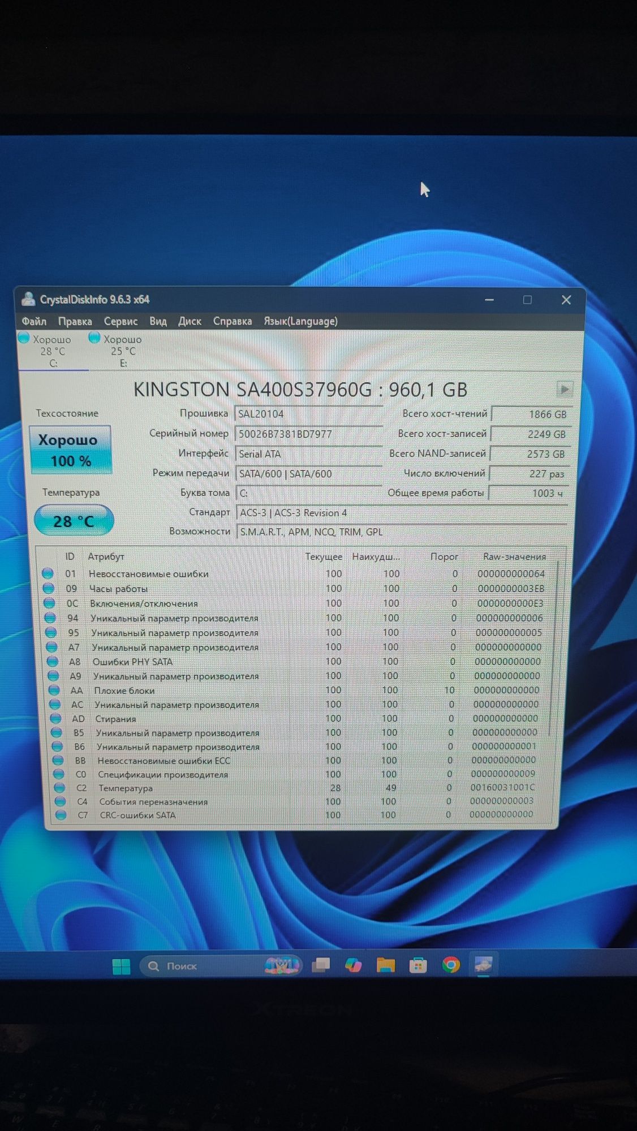Click the Raw-значения column header
This screenshot has width=637, height=1131.
click(x=514, y=556)
